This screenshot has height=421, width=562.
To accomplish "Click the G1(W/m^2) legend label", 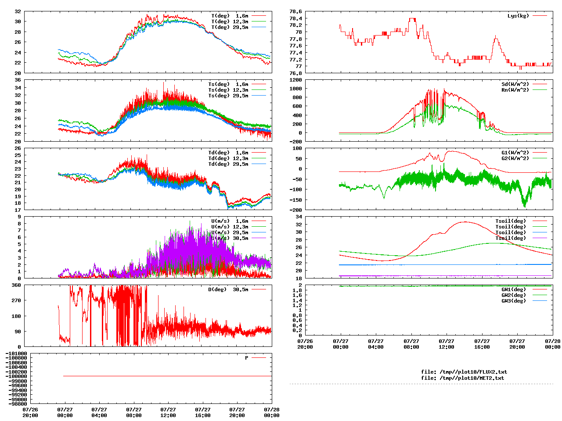I will coord(515,153).
